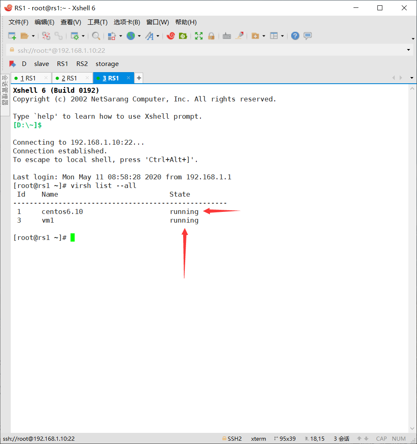
Task: Expand the address bar history dropdown
Action: [x=408, y=50]
